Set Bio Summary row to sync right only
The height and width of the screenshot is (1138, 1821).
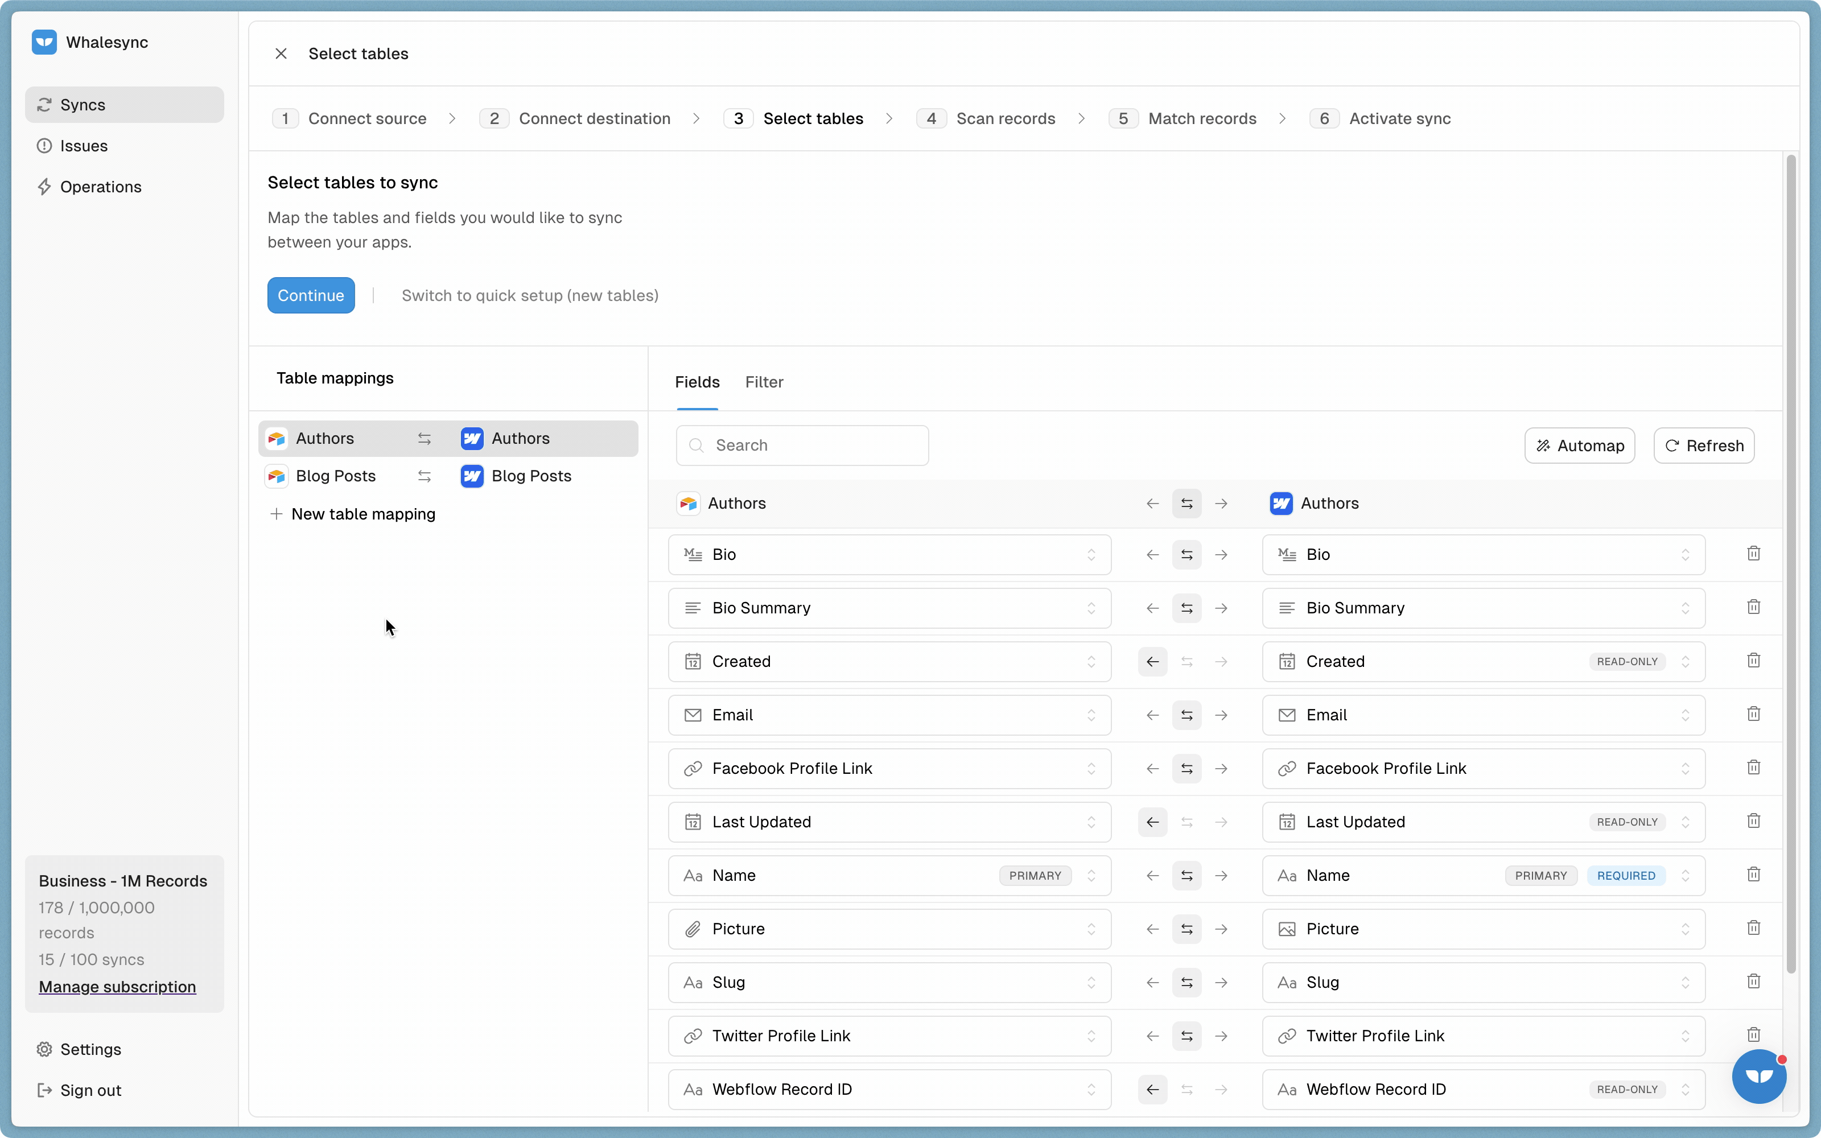[1221, 608]
